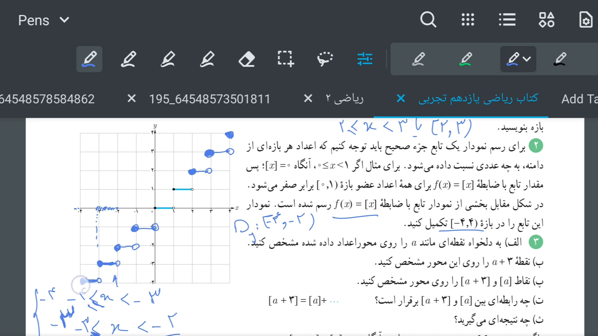598x336 pixels.
Task: Open the nine-dot grid view
Action: 467,20
